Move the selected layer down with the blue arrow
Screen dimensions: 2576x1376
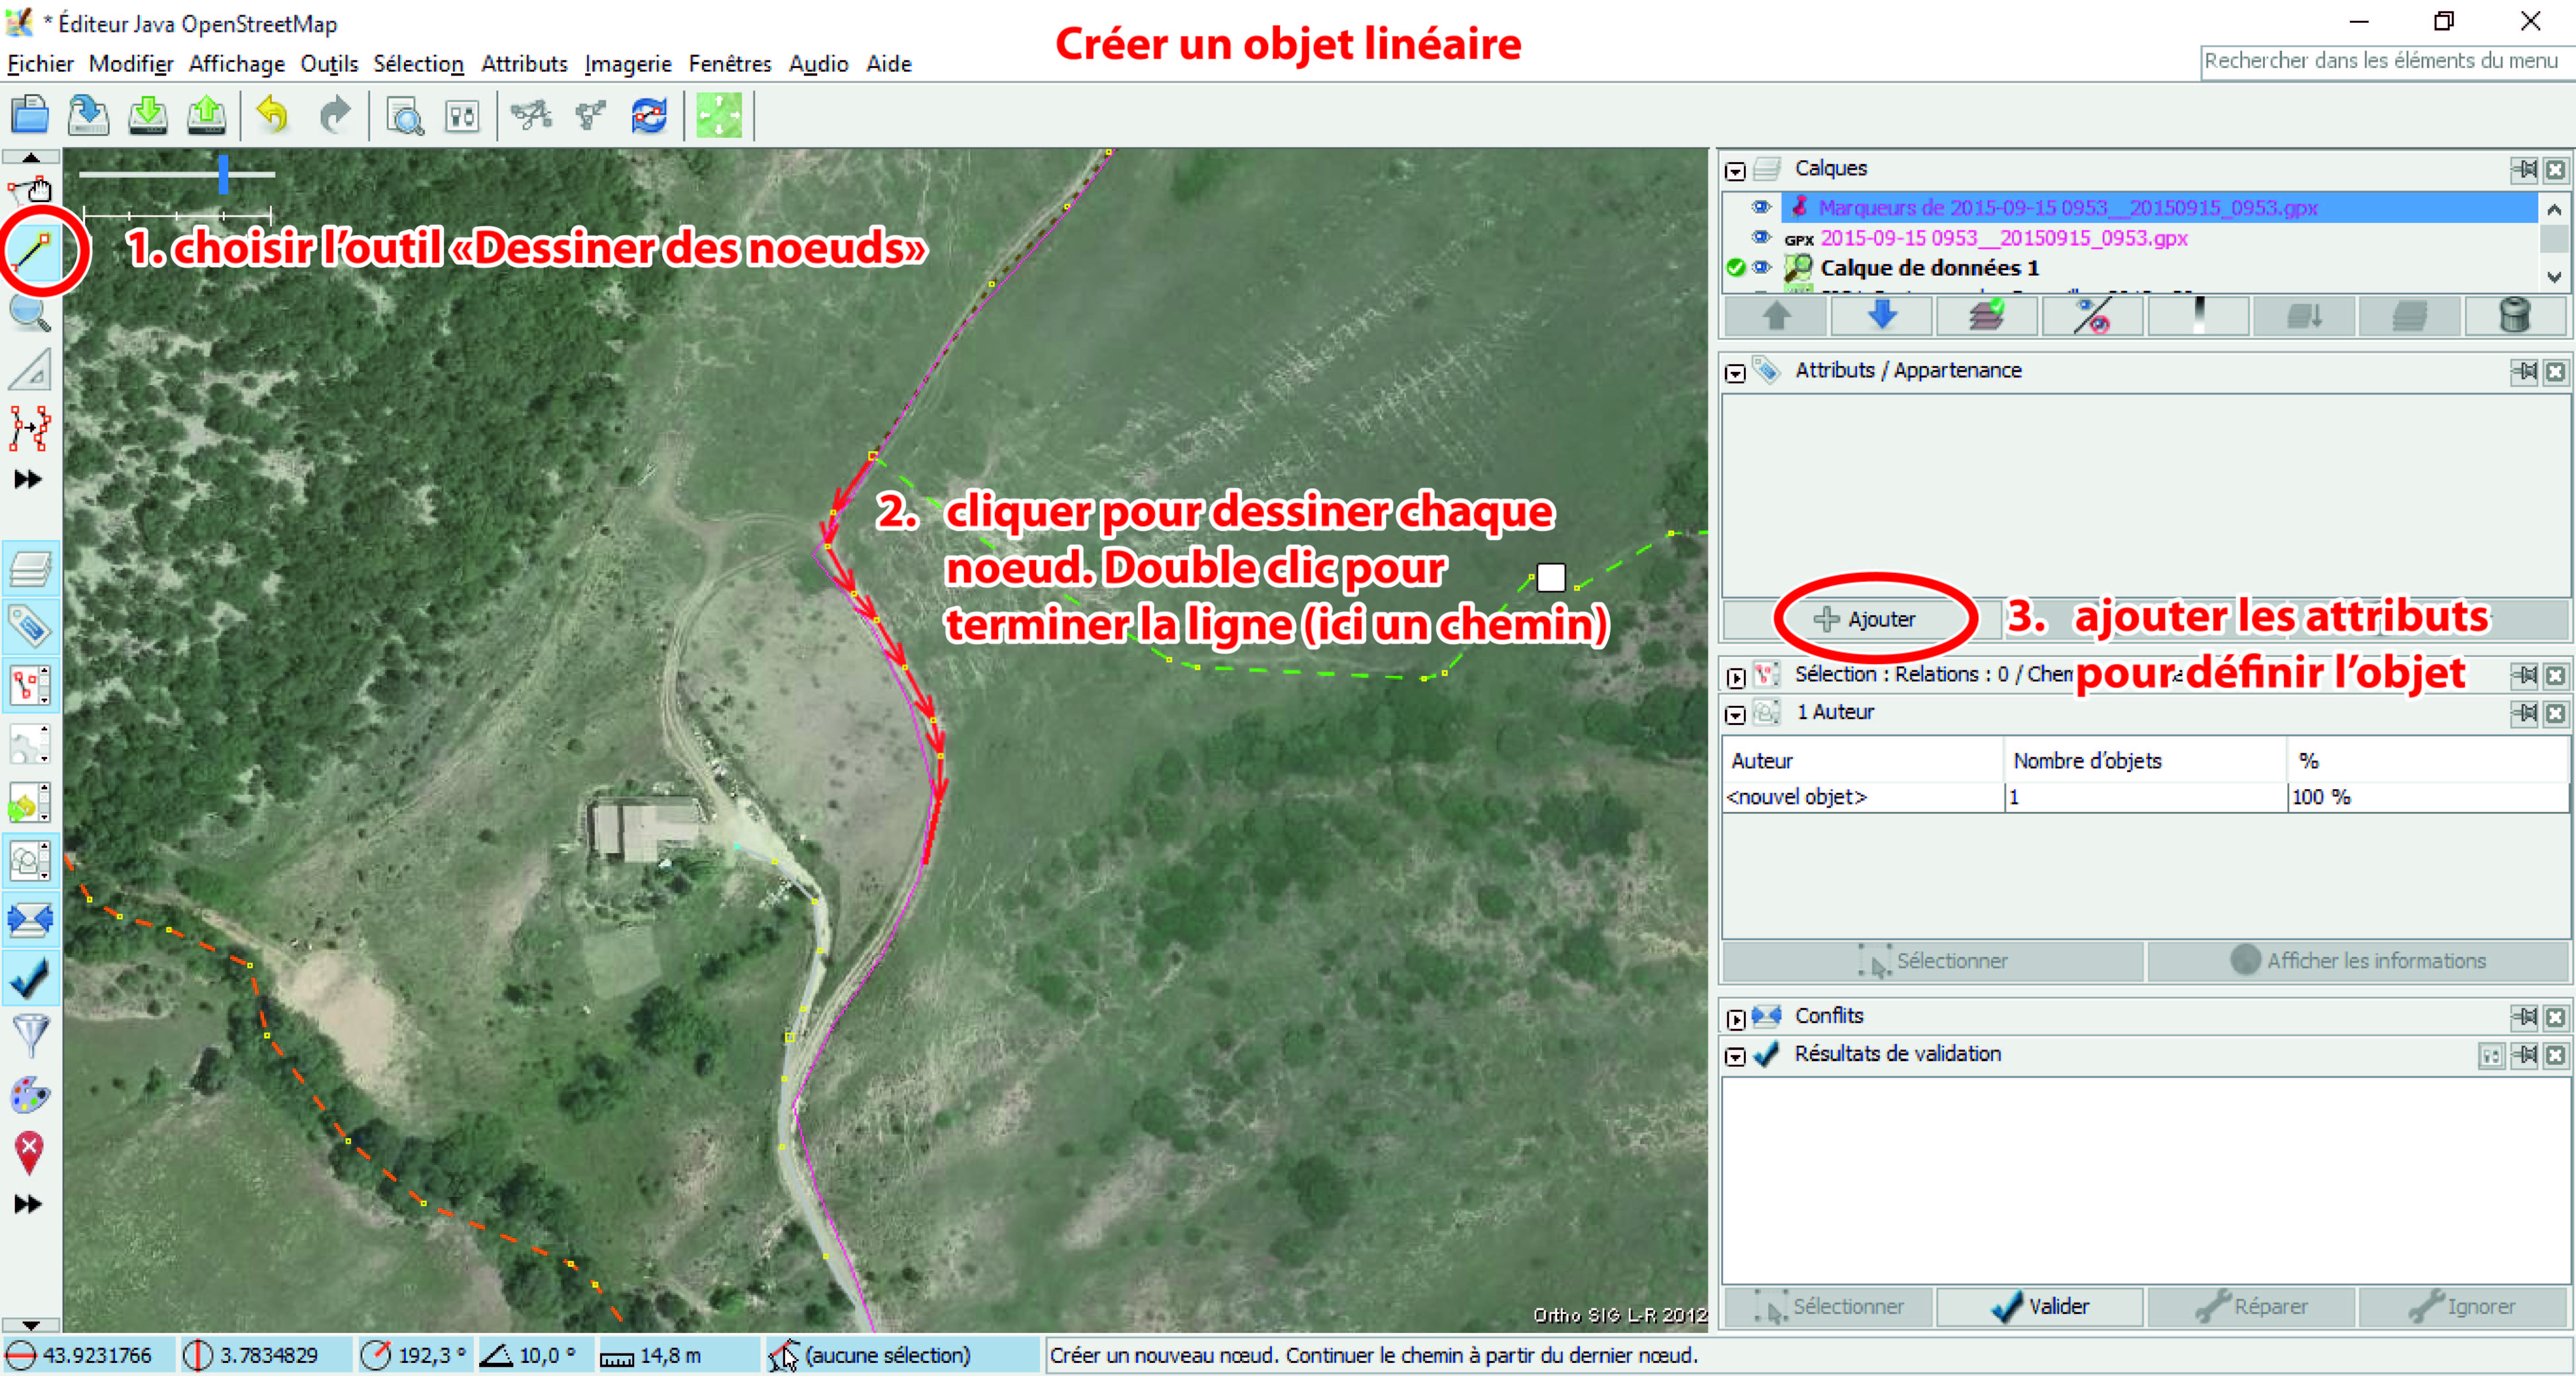click(x=1882, y=316)
